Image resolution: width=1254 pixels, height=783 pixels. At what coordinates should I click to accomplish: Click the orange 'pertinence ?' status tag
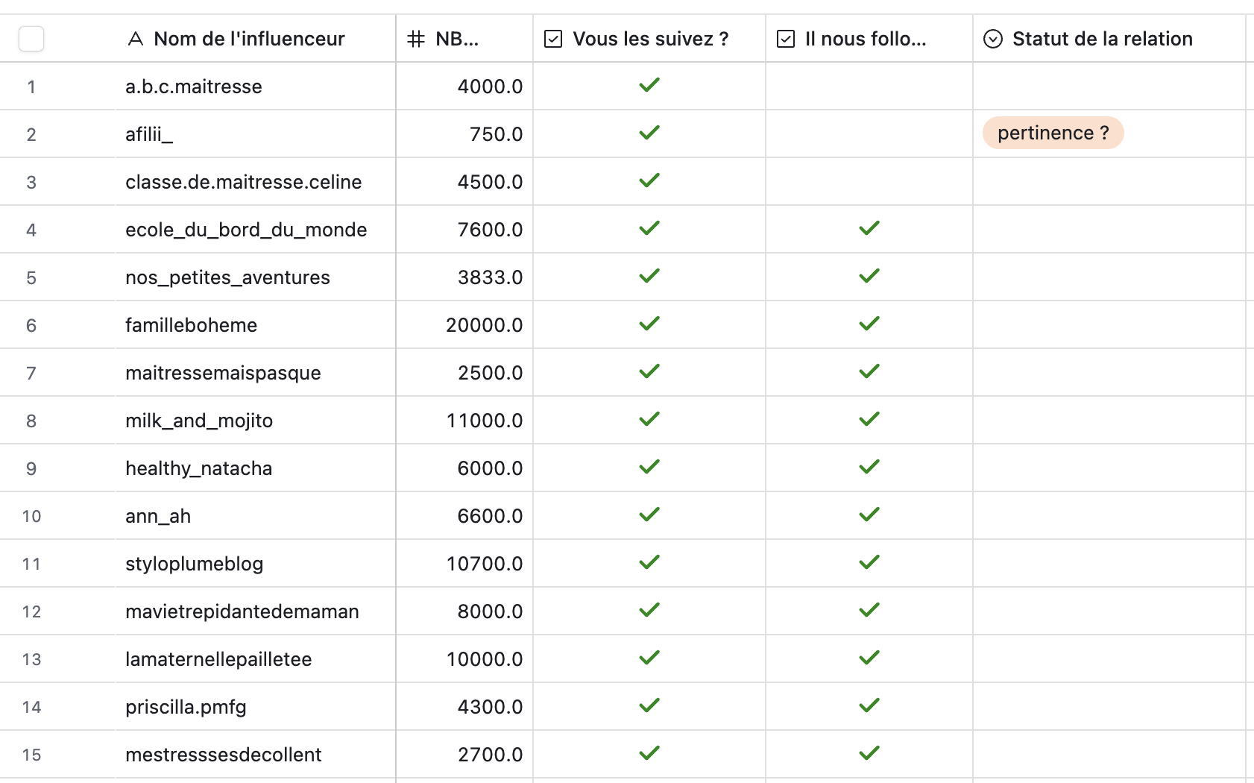[x=1053, y=133]
